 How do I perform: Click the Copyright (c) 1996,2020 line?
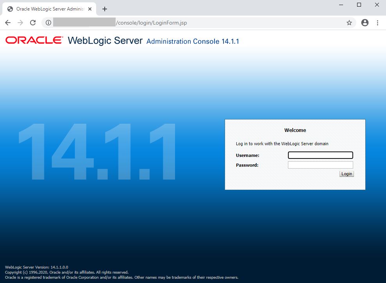click(67, 272)
